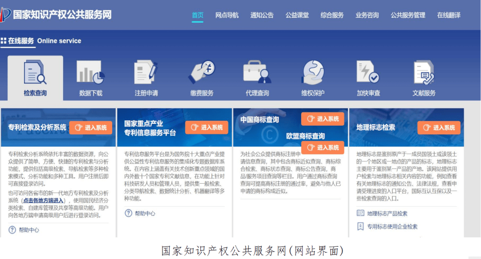
Task: Select the 缴费服务 payment hand icon
Action: tap(202, 72)
